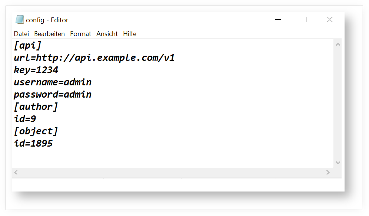The width and height of the screenshot is (369, 216).
Task: Open the Datei menu
Action: click(21, 34)
